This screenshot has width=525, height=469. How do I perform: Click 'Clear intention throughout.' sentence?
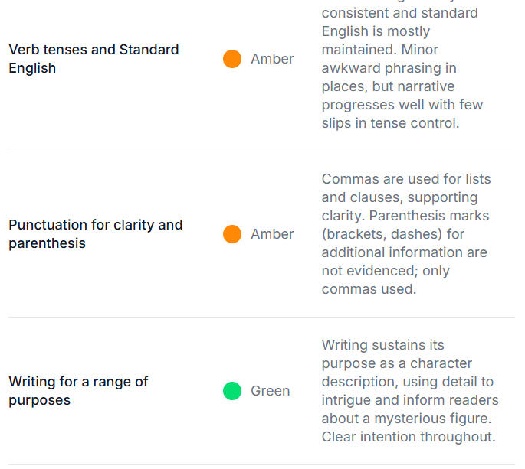click(408, 437)
